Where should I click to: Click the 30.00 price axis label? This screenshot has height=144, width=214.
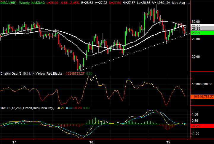click(196, 22)
